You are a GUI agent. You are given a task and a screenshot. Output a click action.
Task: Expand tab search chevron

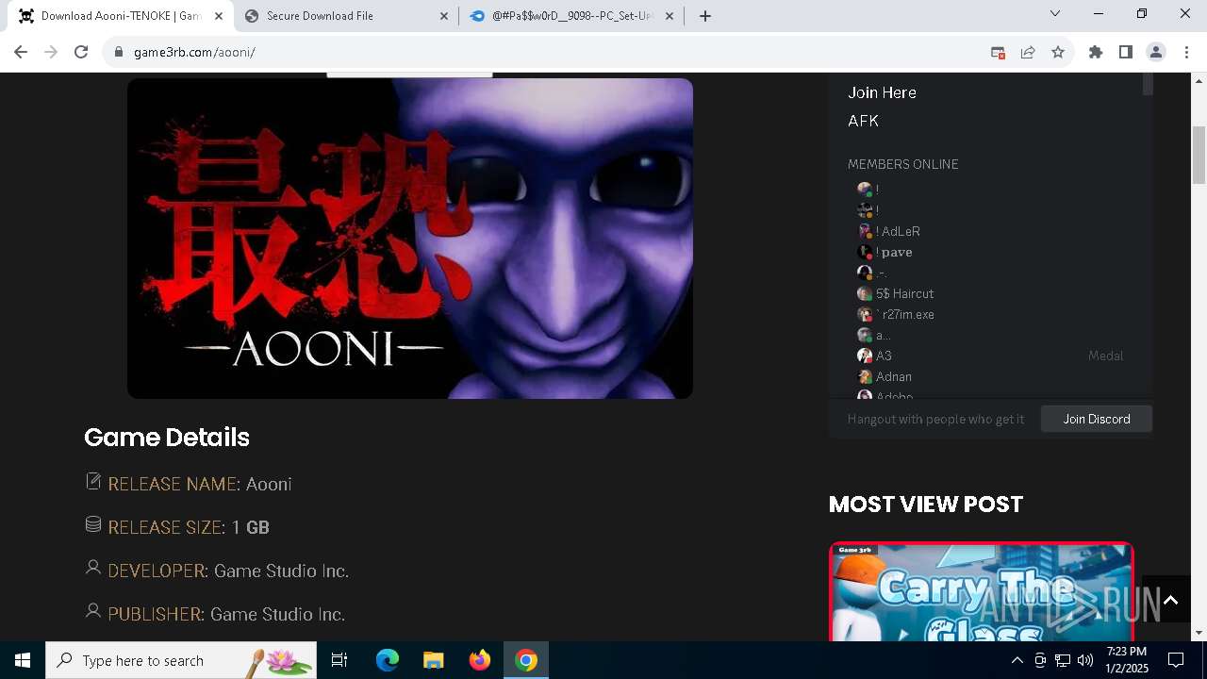1055,14
